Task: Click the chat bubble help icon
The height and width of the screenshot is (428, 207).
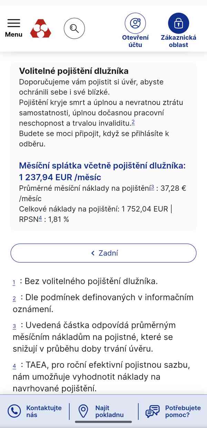Action: [x=152, y=411]
